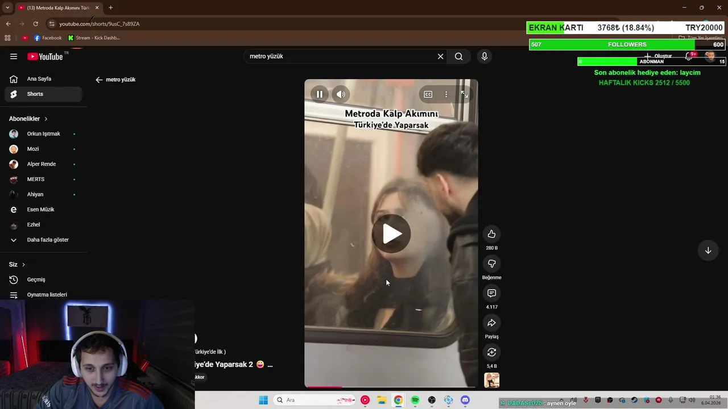This screenshot has width=728, height=409.
Task: Open the Short's three-dot options menu
Action: pyautogui.click(x=446, y=94)
